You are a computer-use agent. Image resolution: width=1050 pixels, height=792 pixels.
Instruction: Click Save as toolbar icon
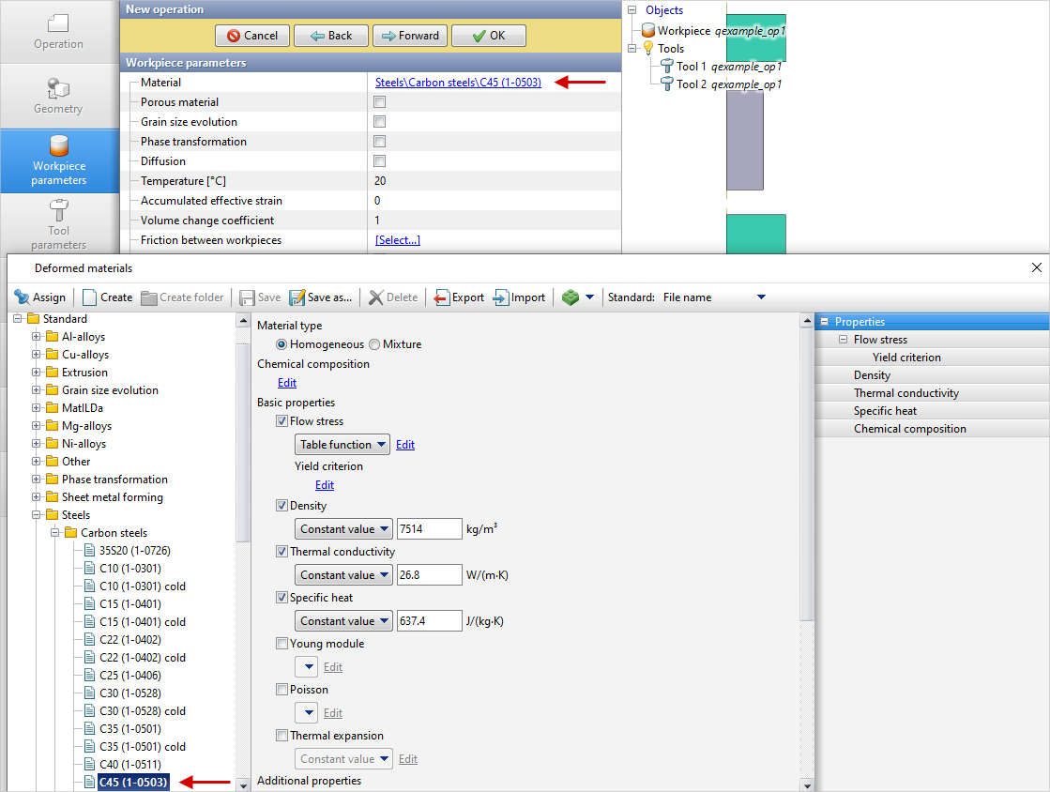297,297
